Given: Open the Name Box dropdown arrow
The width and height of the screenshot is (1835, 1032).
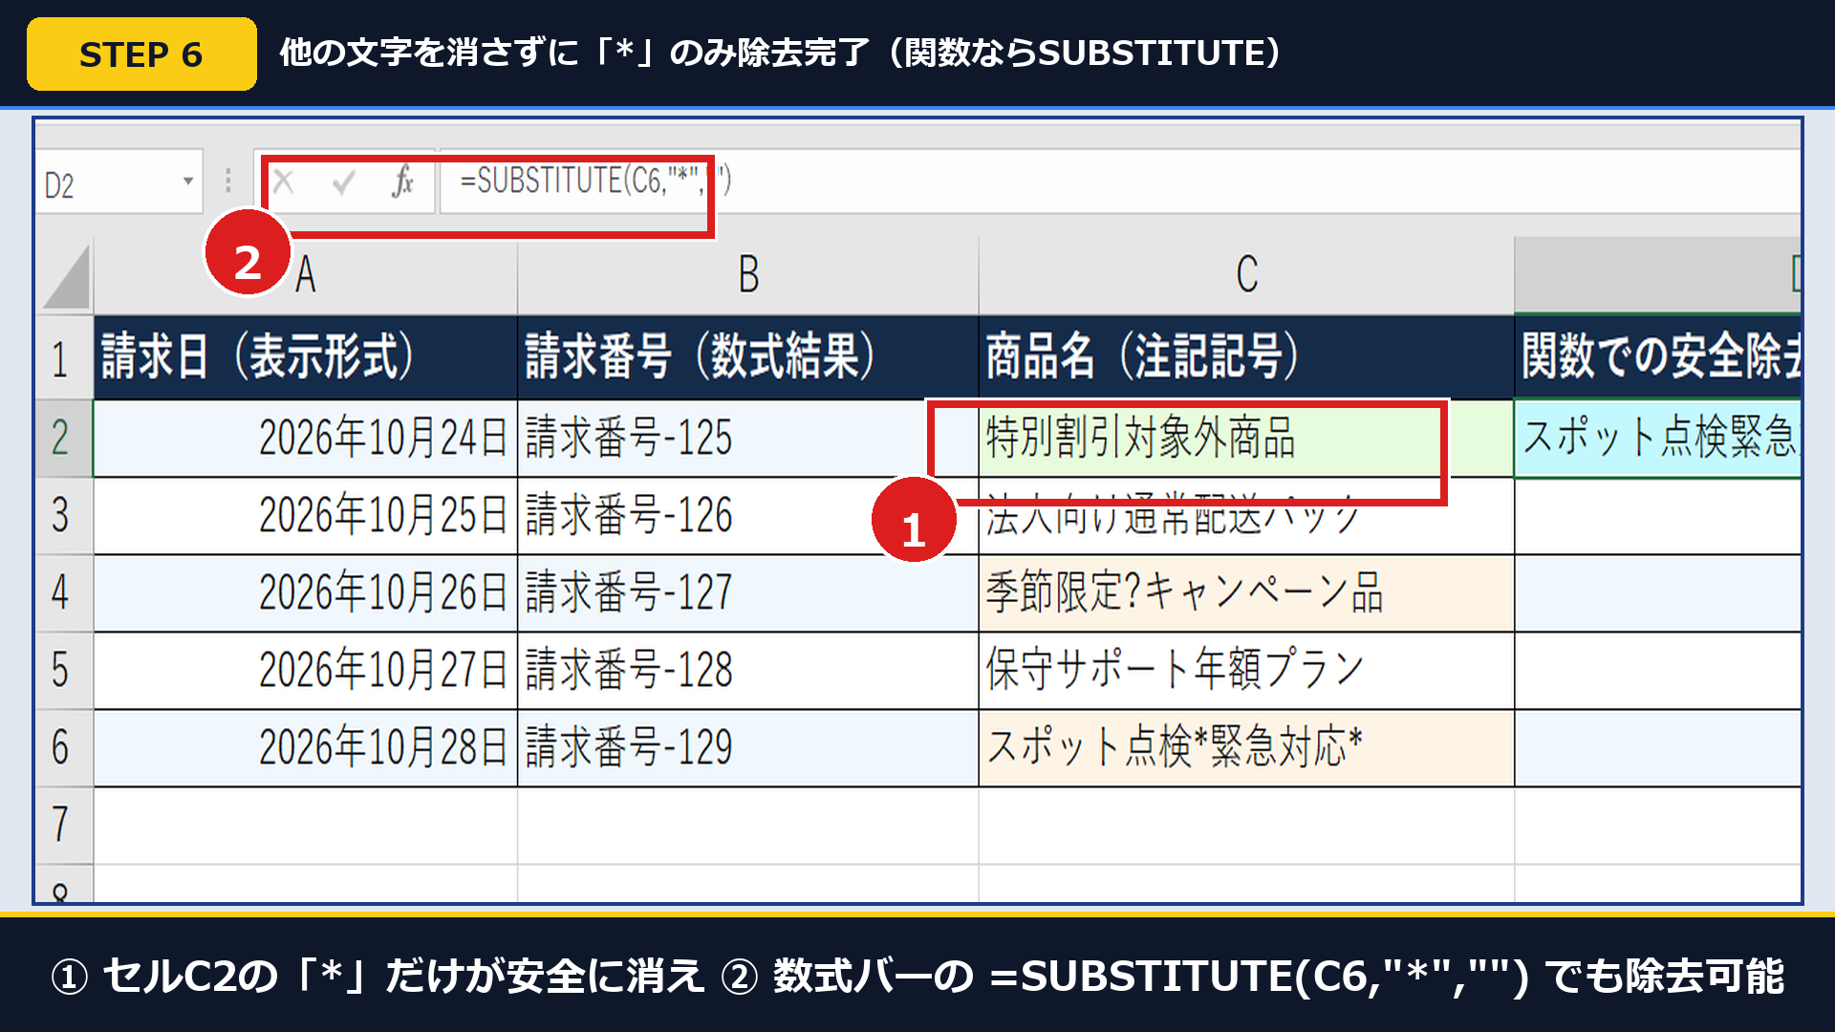Looking at the screenshot, I should click(188, 181).
